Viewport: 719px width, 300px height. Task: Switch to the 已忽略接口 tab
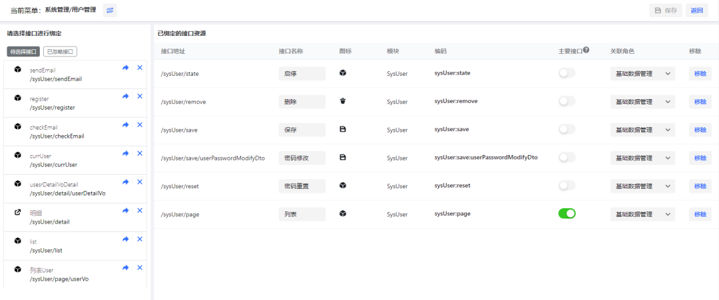click(x=60, y=51)
